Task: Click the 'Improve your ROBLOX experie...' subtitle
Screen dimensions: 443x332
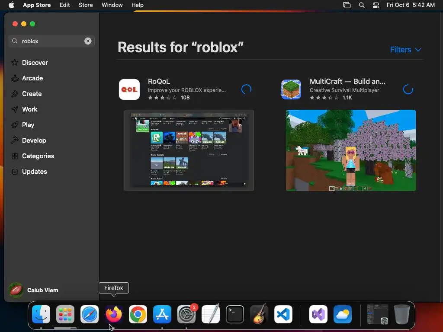Action: pos(187,90)
